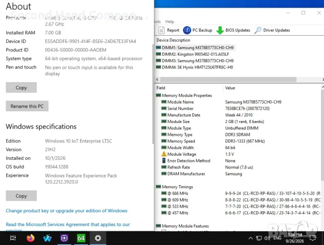Select DIMM4 SK Hynix HMT125U6TFR8C-H9 row

click(x=194, y=67)
